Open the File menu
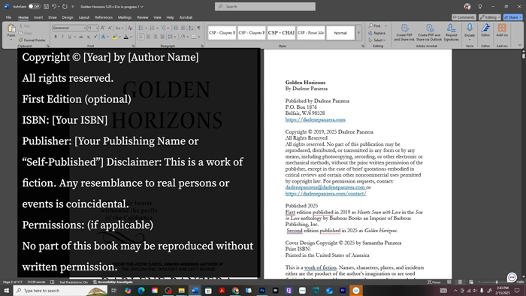The image size is (526, 296). click(8, 17)
